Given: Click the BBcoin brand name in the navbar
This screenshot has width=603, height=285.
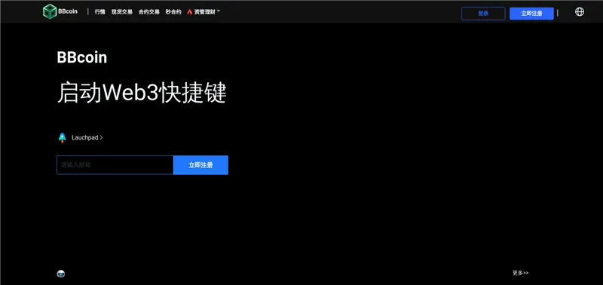Looking at the screenshot, I should tap(68, 11).
